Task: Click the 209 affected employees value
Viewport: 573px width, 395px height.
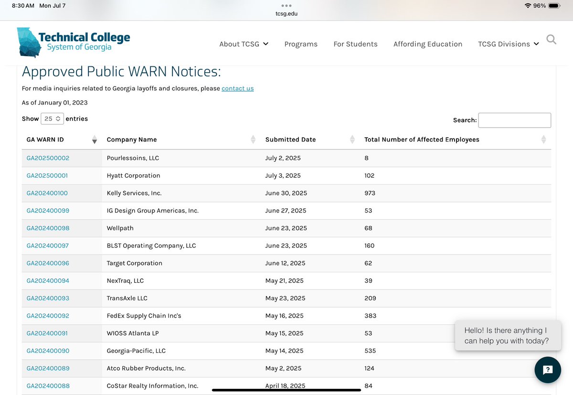Action: pos(370,298)
